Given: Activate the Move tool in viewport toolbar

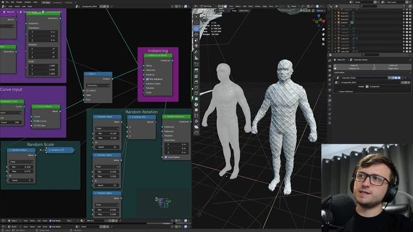Looking at the screenshot, I should tap(196, 28).
